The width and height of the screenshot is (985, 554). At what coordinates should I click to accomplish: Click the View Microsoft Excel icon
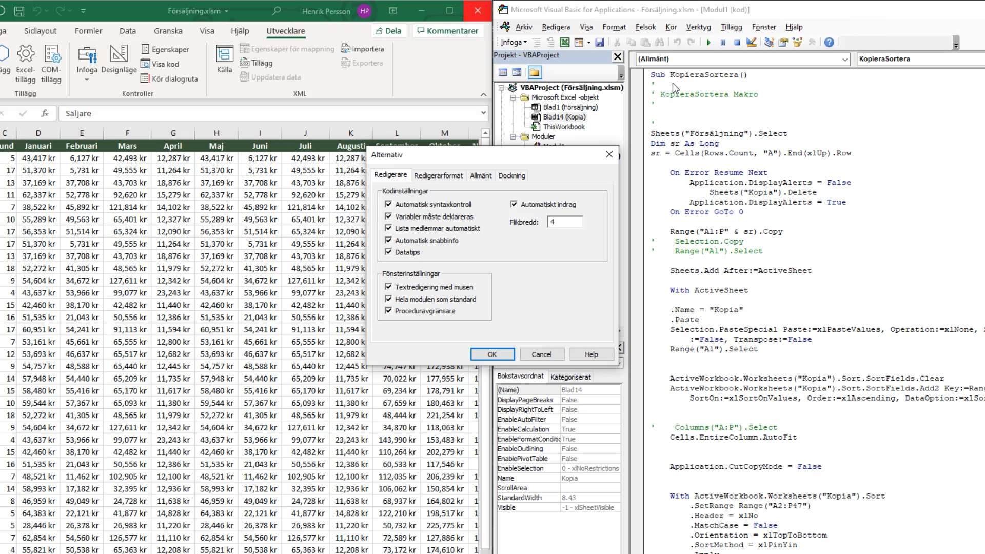point(564,43)
